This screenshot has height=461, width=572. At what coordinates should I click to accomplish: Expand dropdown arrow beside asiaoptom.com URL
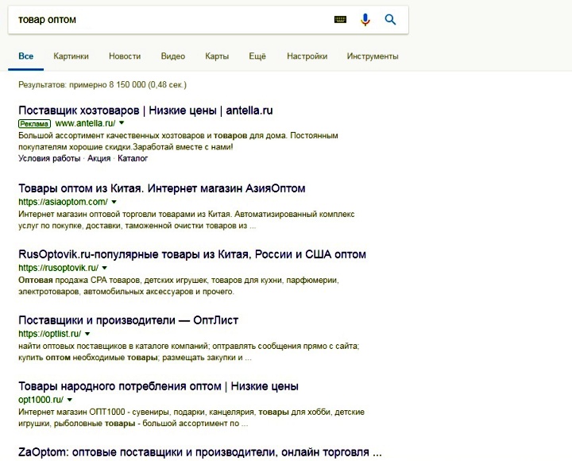coord(114,202)
